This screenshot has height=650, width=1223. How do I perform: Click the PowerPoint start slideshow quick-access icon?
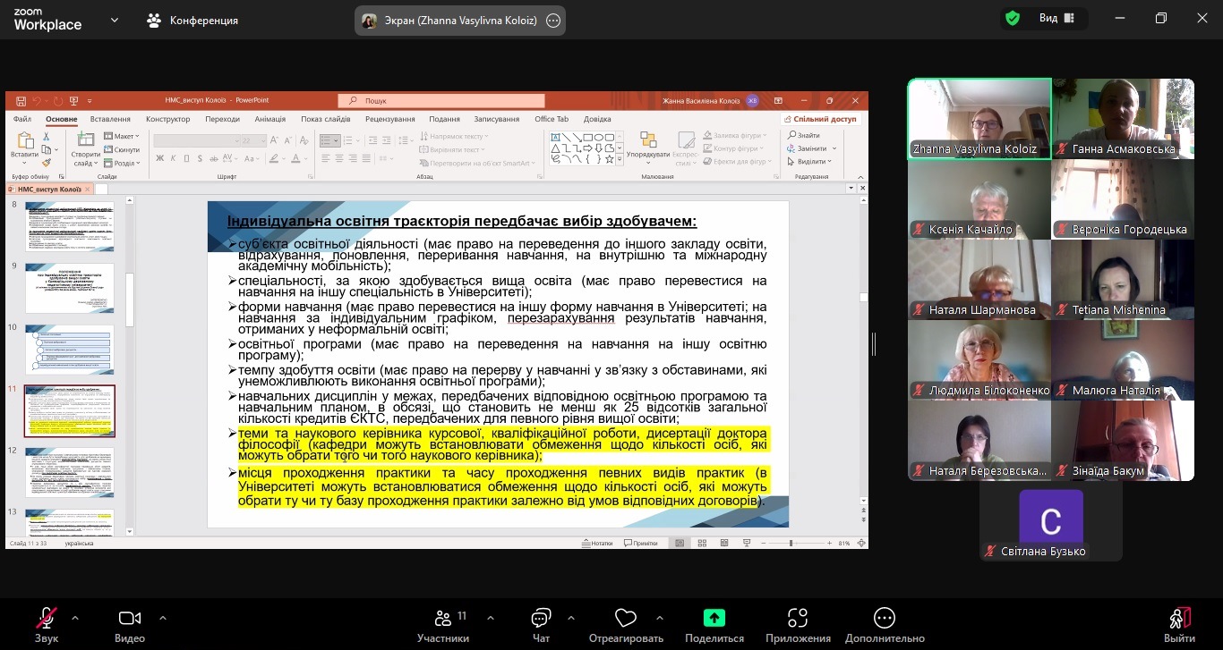[73, 101]
